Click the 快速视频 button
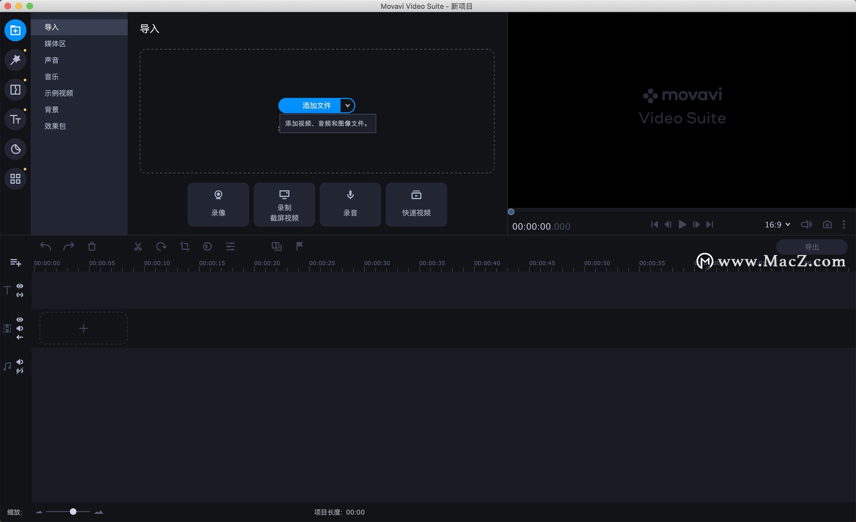Viewport: 856px width, 522px height. click(x=416, y=205)
